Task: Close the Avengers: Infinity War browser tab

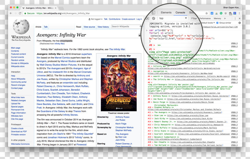Action: coord(55,8)
